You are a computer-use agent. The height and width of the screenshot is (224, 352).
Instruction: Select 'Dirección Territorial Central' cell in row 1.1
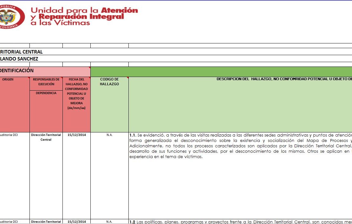click(46, 176)
